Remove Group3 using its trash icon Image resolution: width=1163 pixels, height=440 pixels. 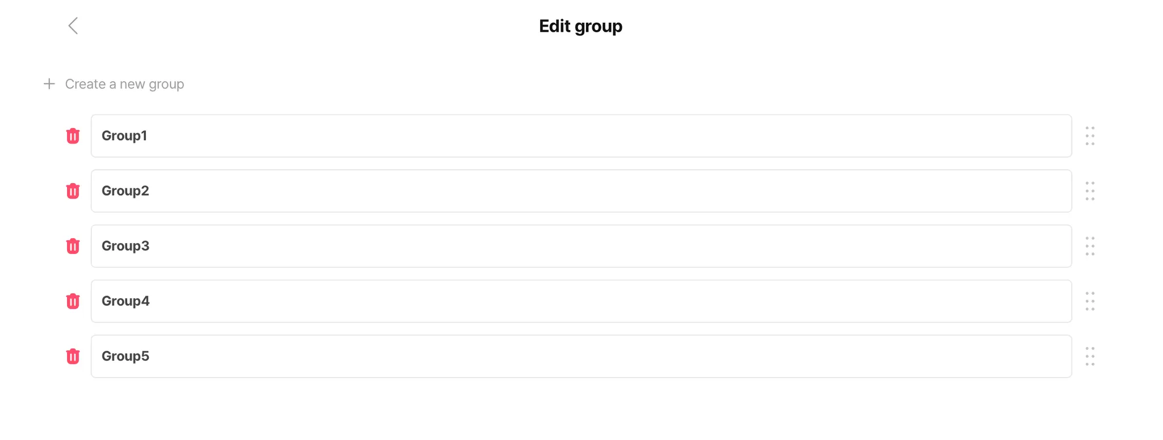click(x=73, y=246)
